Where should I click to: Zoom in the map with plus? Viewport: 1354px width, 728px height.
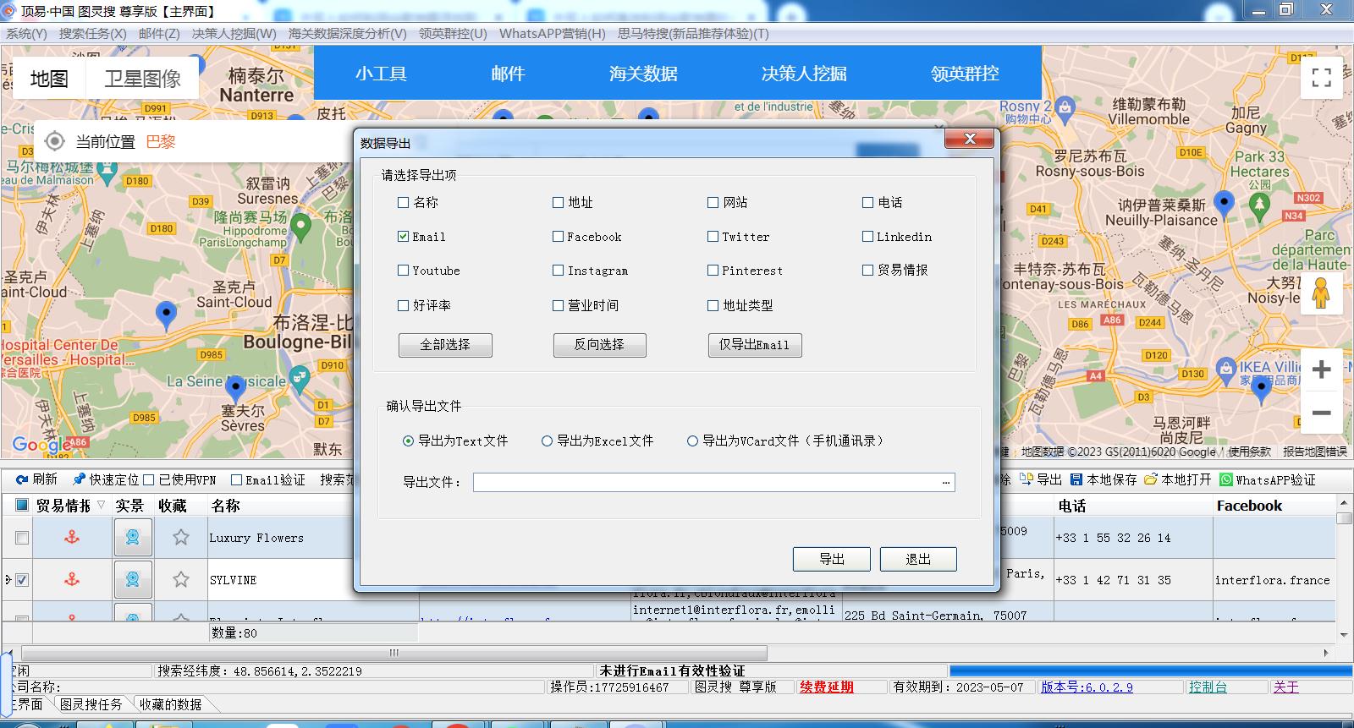click(1321, 369)
